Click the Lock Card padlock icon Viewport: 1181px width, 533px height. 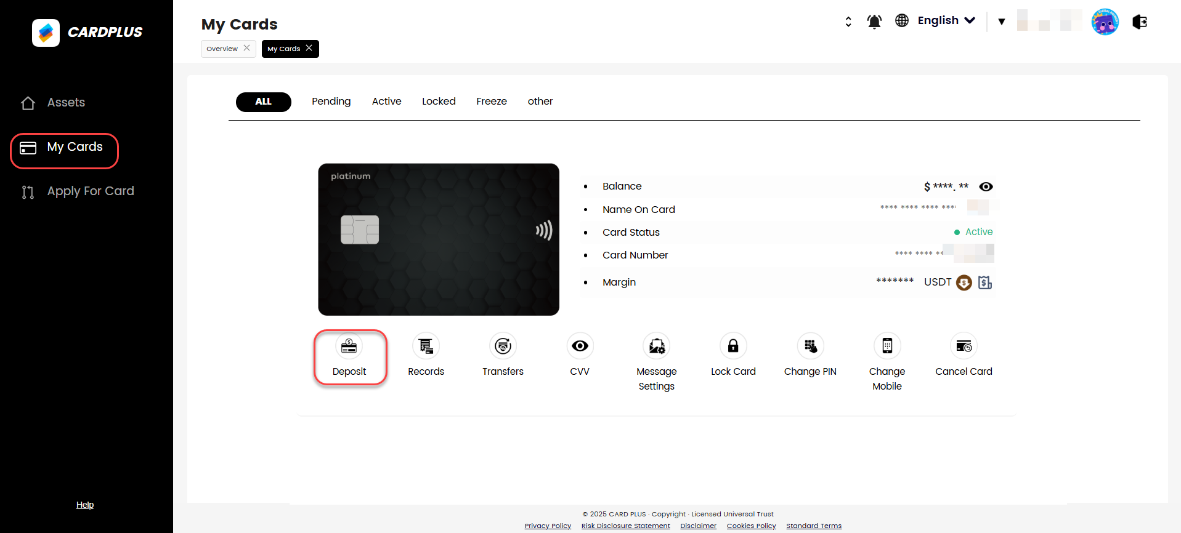click(733, 347)
